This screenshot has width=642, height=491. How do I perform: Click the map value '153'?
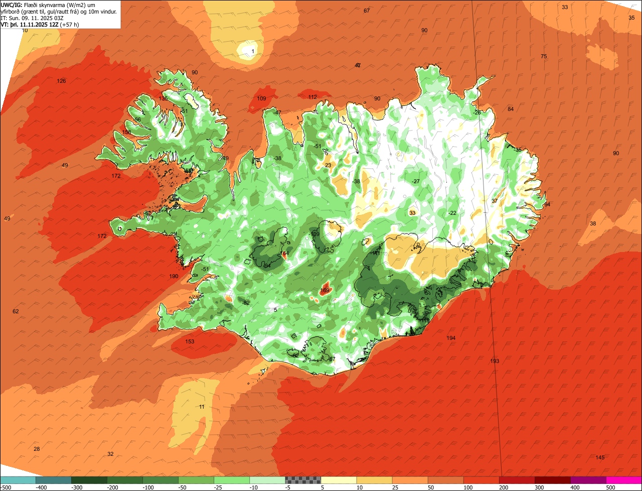[x=190, y=342]
